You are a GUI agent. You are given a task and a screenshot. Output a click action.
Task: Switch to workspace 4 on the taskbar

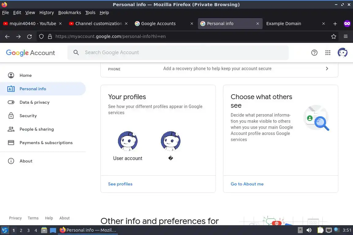pos(36,230)
